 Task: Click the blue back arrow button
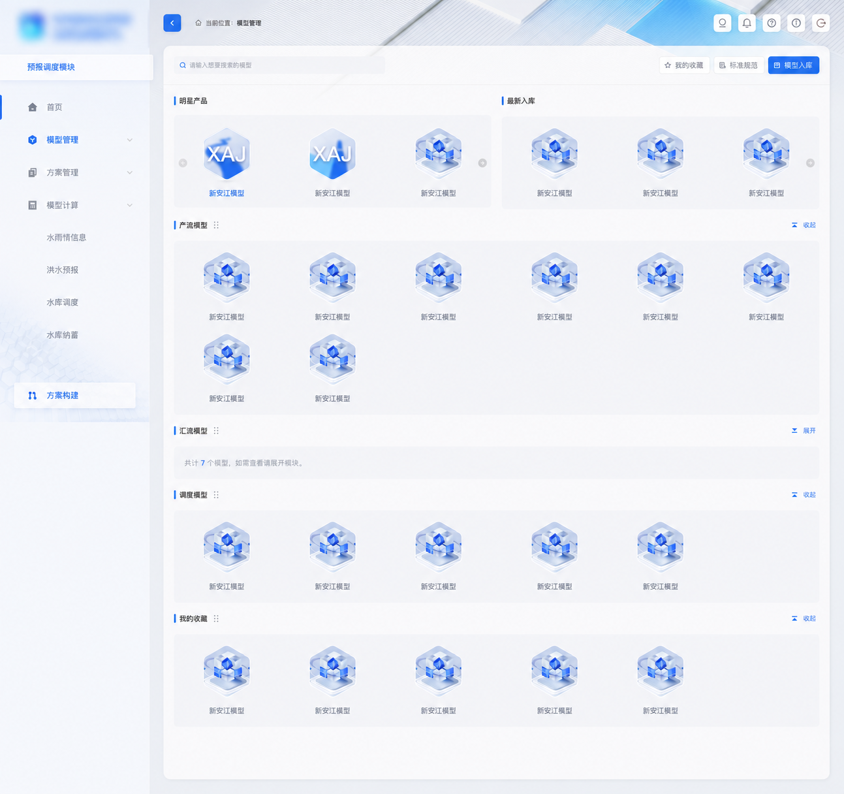pyautogui.click(x=172, y=23)
